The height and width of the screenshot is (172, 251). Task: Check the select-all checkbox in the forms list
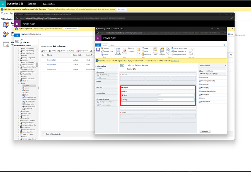click(x=43, y=55)
